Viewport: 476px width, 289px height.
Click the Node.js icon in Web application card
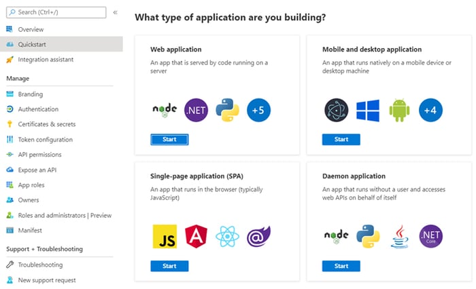point(165,110)
